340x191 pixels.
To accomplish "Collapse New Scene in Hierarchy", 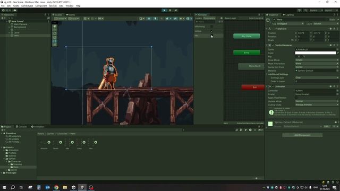I will pos(7,21).
